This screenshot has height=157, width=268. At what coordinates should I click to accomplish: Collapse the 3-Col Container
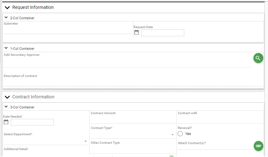pos(6,107)
